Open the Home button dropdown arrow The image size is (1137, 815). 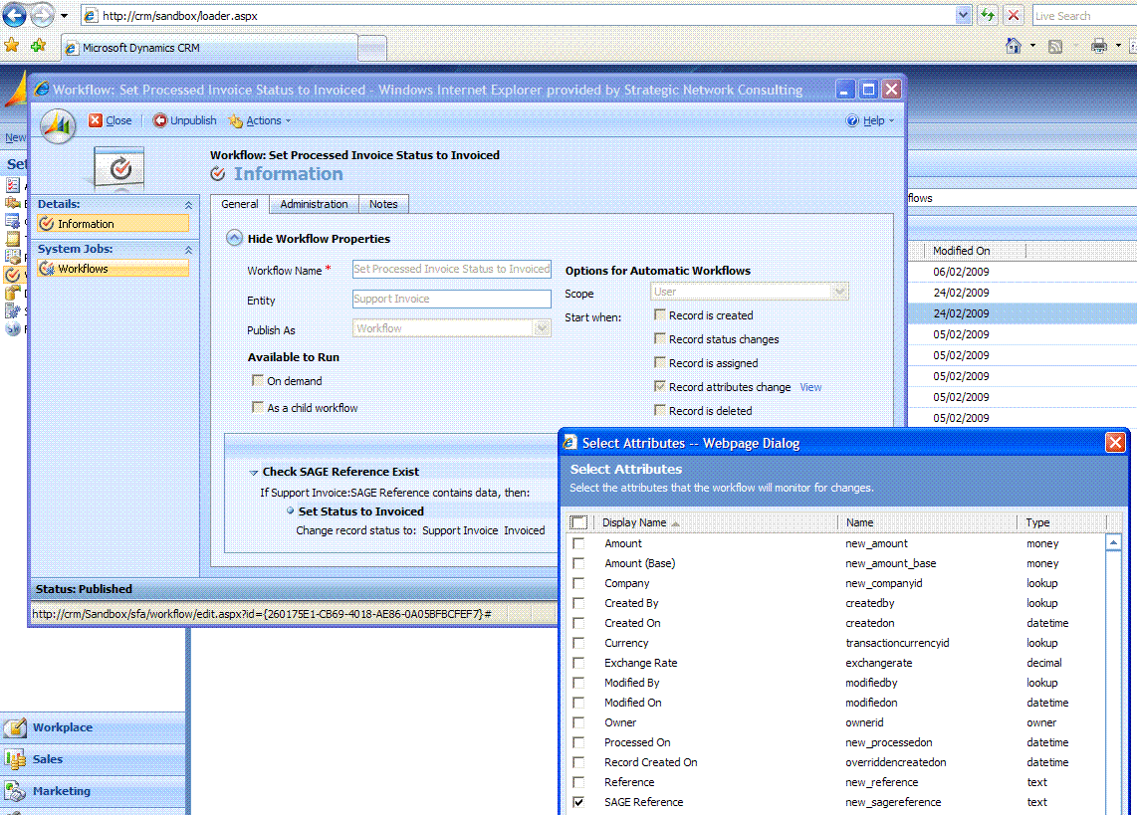[1032, 47]
